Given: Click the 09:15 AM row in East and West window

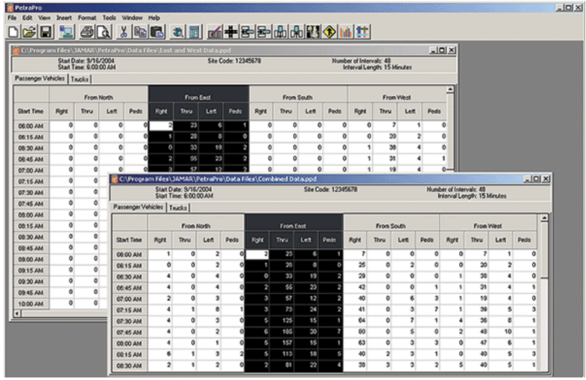Looking at the screenshot, I should 31,271.
